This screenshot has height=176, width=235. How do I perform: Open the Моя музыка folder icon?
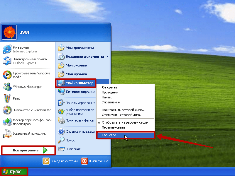tap(61, 74)
